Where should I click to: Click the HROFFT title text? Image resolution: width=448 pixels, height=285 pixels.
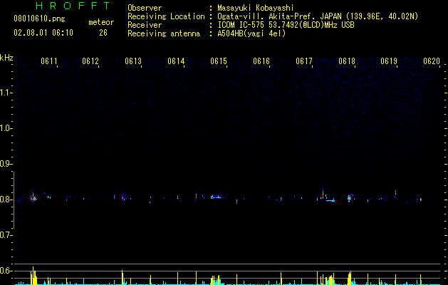click(x=73, y=6)
